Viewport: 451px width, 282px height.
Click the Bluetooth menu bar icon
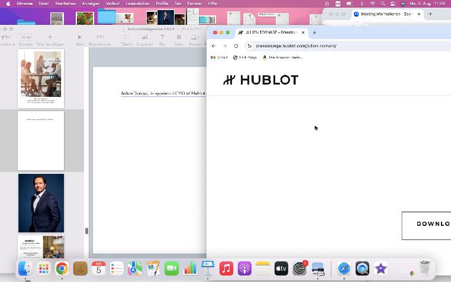(x=362, y=4)
